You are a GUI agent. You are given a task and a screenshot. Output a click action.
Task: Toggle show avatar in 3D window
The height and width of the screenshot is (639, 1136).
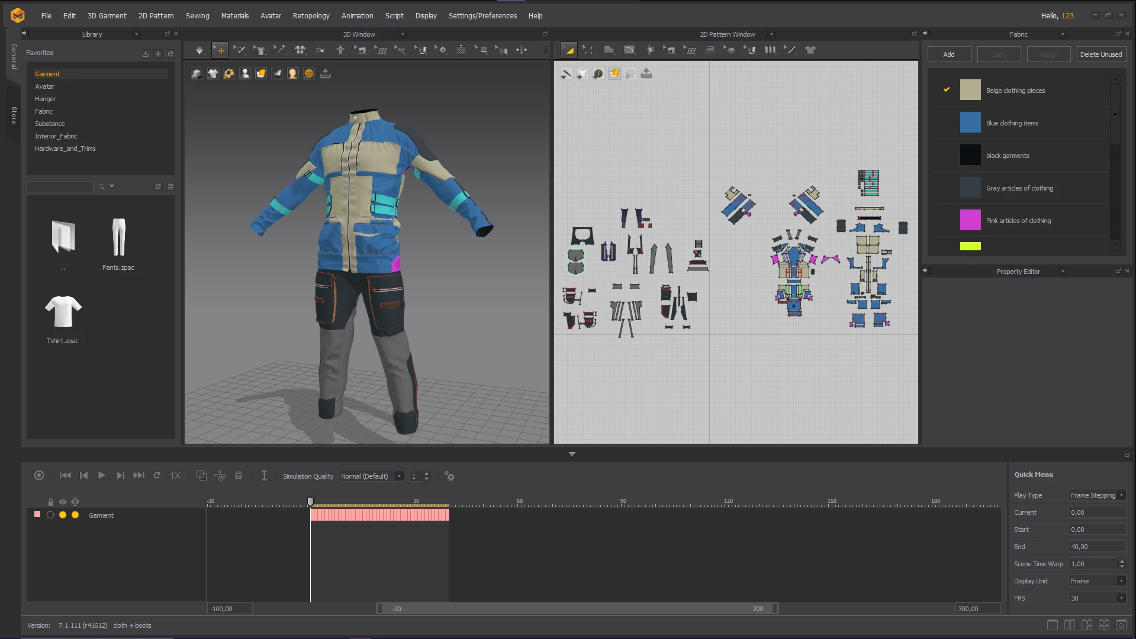pos(244,74)
